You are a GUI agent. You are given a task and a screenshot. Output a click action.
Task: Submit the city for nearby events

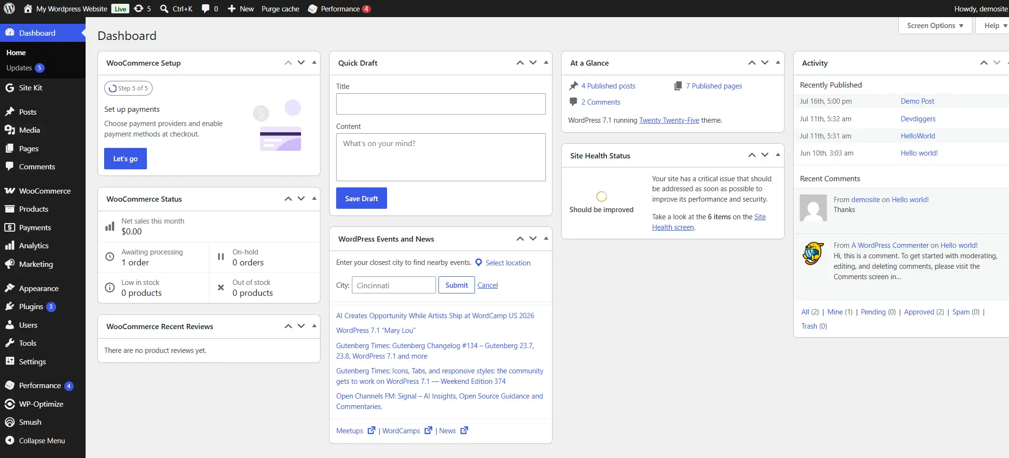(x=456, y=285)
